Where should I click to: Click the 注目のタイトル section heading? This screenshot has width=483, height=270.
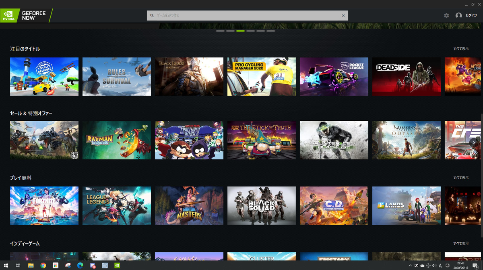coord(25,49)
